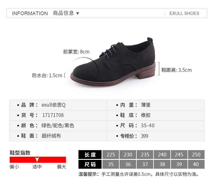Click the brand value exull依思Q
214x181 pixels.
[54, 105]
